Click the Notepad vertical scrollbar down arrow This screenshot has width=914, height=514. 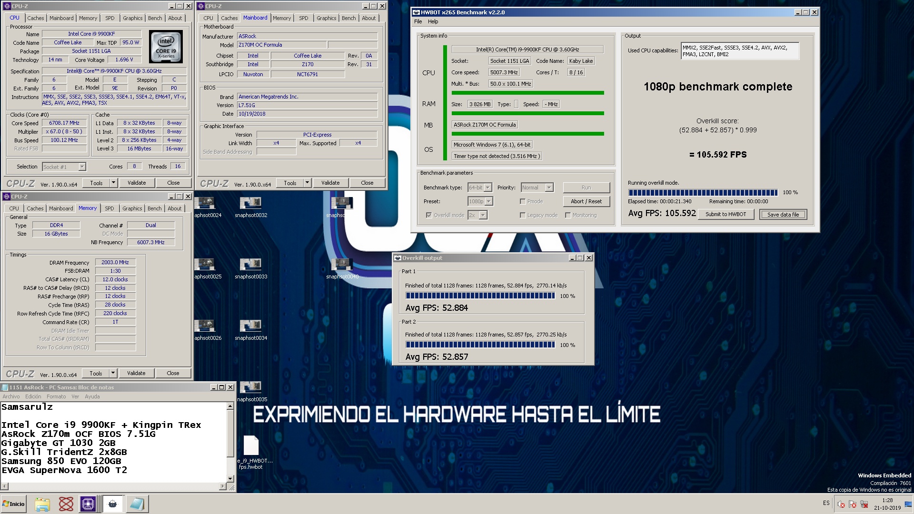tap(230, 479)
